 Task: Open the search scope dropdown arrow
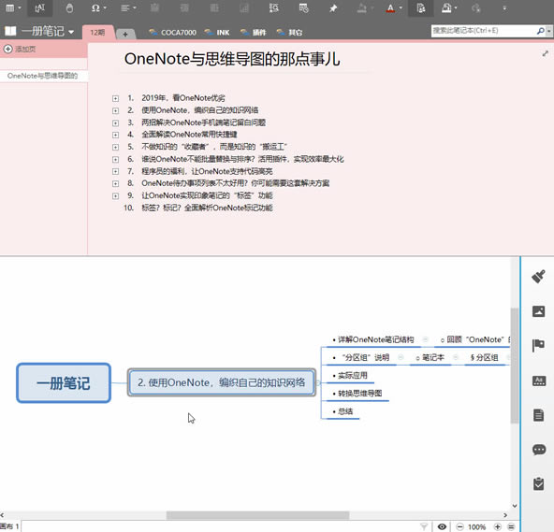point(548,31)
